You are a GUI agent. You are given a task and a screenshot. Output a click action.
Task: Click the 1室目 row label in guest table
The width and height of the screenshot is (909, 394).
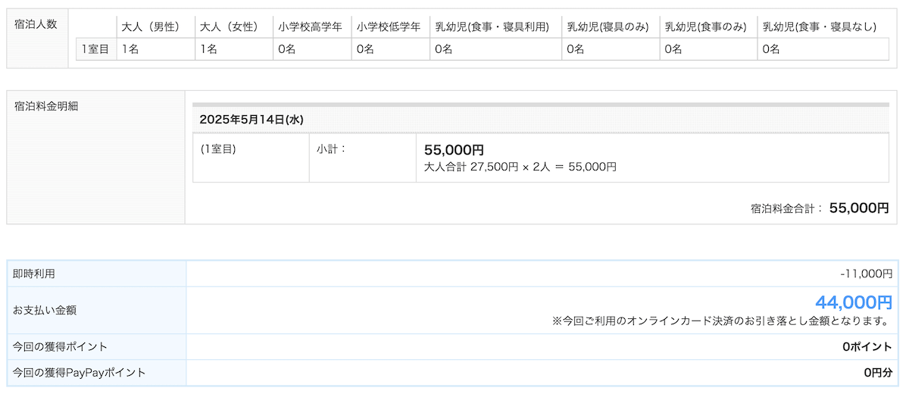click(95, 49)
